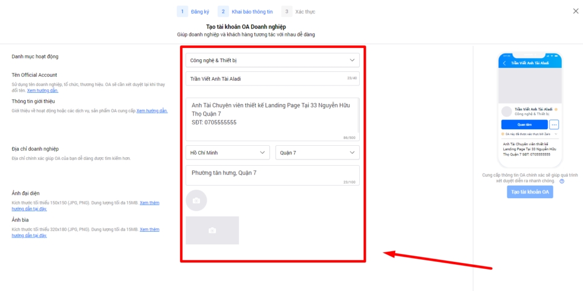Open the Công nghệ & Thiết bị category dropdown
The image size is (583, 291).
tap(272, 60)
